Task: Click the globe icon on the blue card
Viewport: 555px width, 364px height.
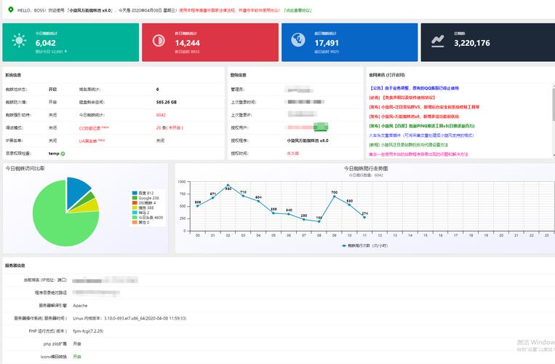Action: 298,41
